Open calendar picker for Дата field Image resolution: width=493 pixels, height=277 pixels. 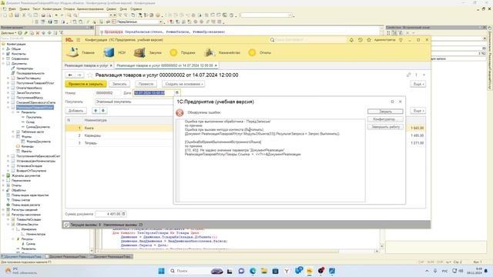point(177,93)
